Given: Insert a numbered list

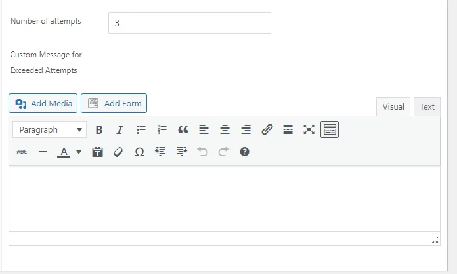Looking at the screenshot, I should pyautogui.click(x=162, y=129).
